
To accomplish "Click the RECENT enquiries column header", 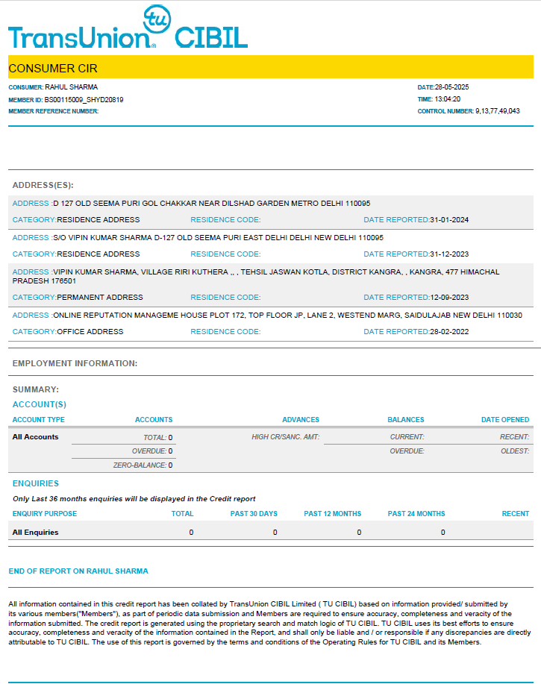I will (516, 514).
